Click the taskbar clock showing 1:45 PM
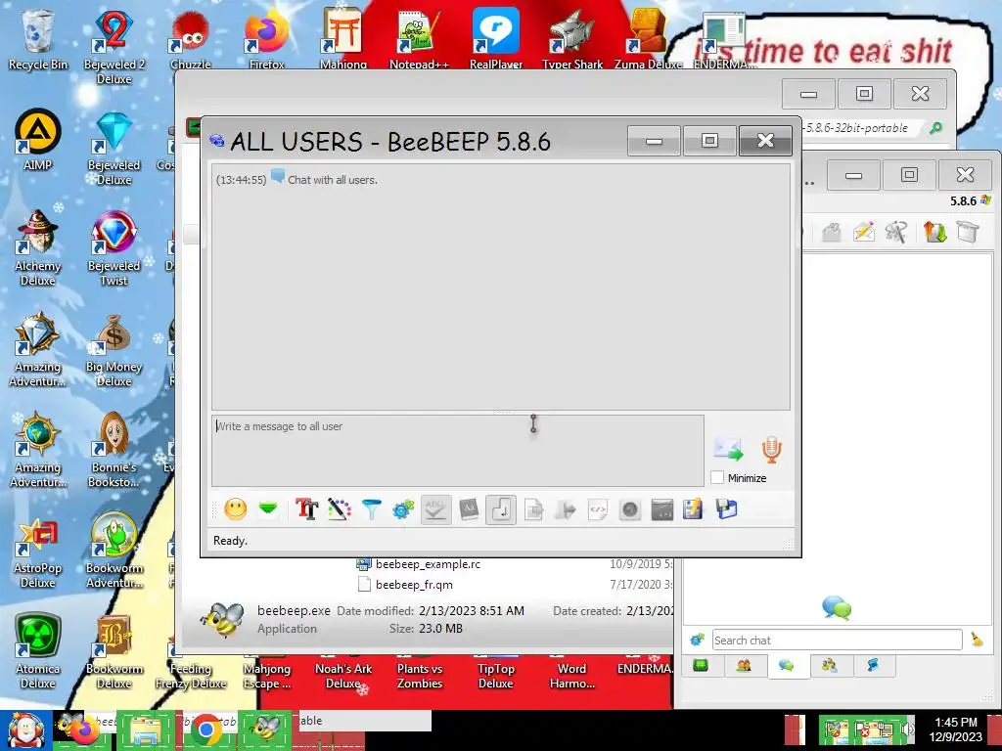This screenshot has height=751, width=1002. coord(955,729)
